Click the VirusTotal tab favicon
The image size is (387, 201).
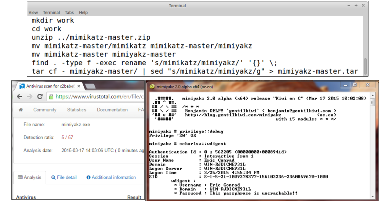click(22, 86)
